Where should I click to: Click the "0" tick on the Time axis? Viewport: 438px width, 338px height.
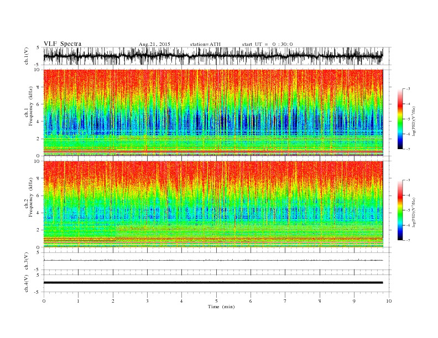44,301
